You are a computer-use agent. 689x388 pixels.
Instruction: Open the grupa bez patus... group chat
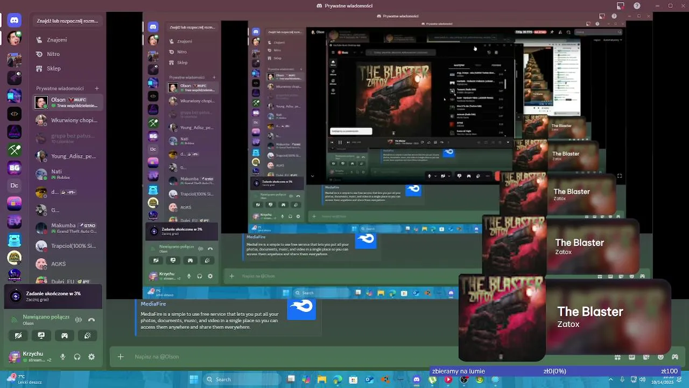[x=67, y=138]
